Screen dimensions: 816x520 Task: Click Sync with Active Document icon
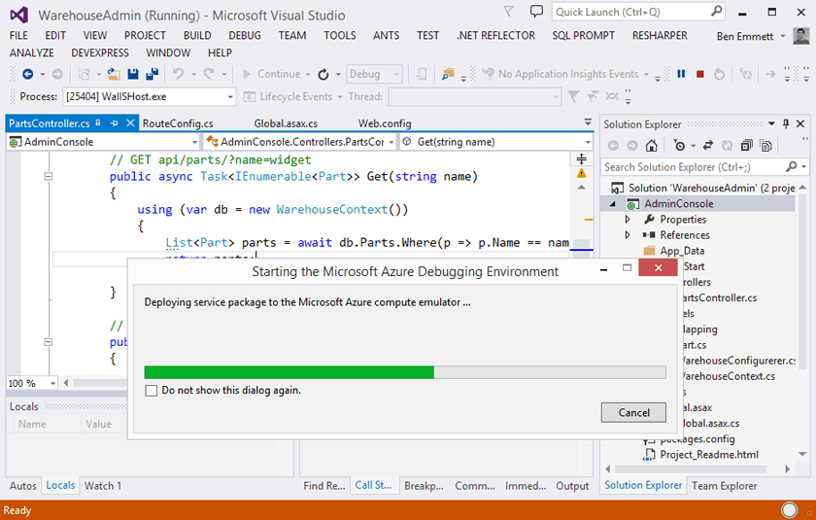pyautogui.click(x=708, y=146)
